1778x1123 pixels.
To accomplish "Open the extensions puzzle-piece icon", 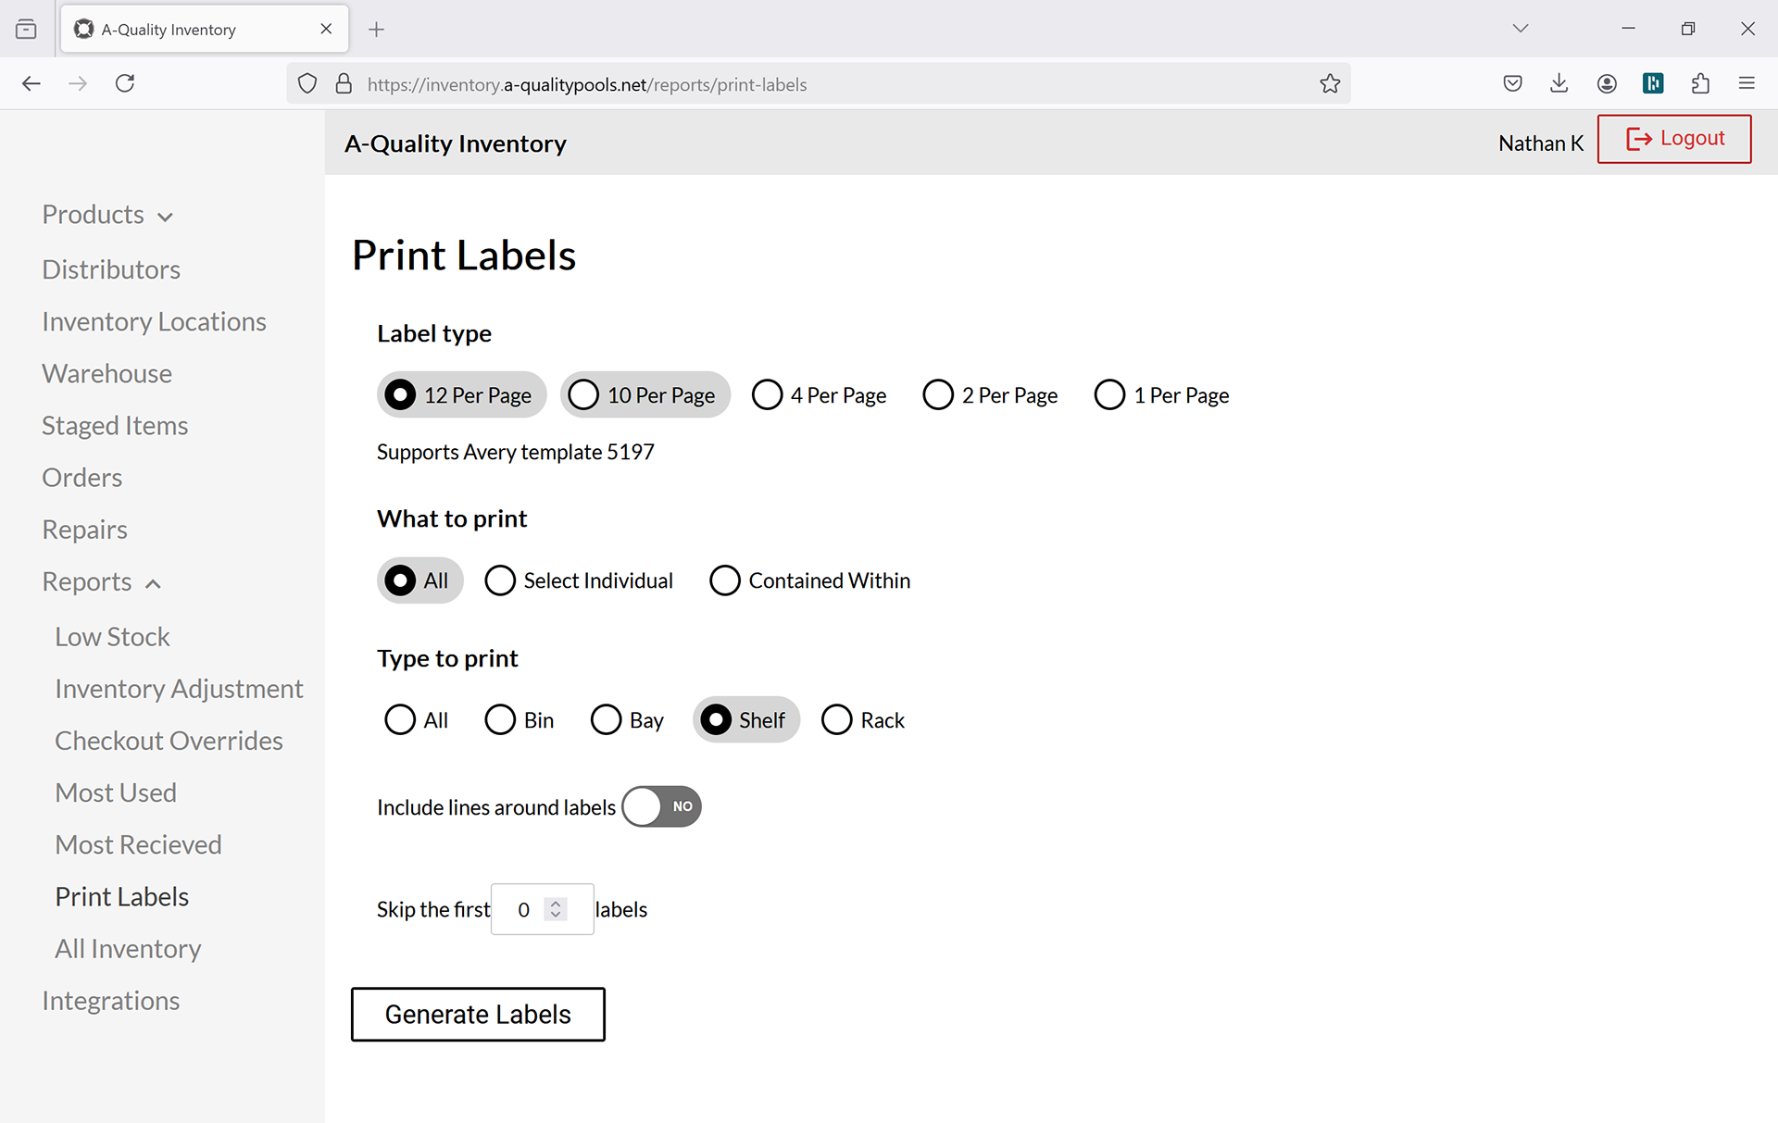I will click(x=1700, y=83).
